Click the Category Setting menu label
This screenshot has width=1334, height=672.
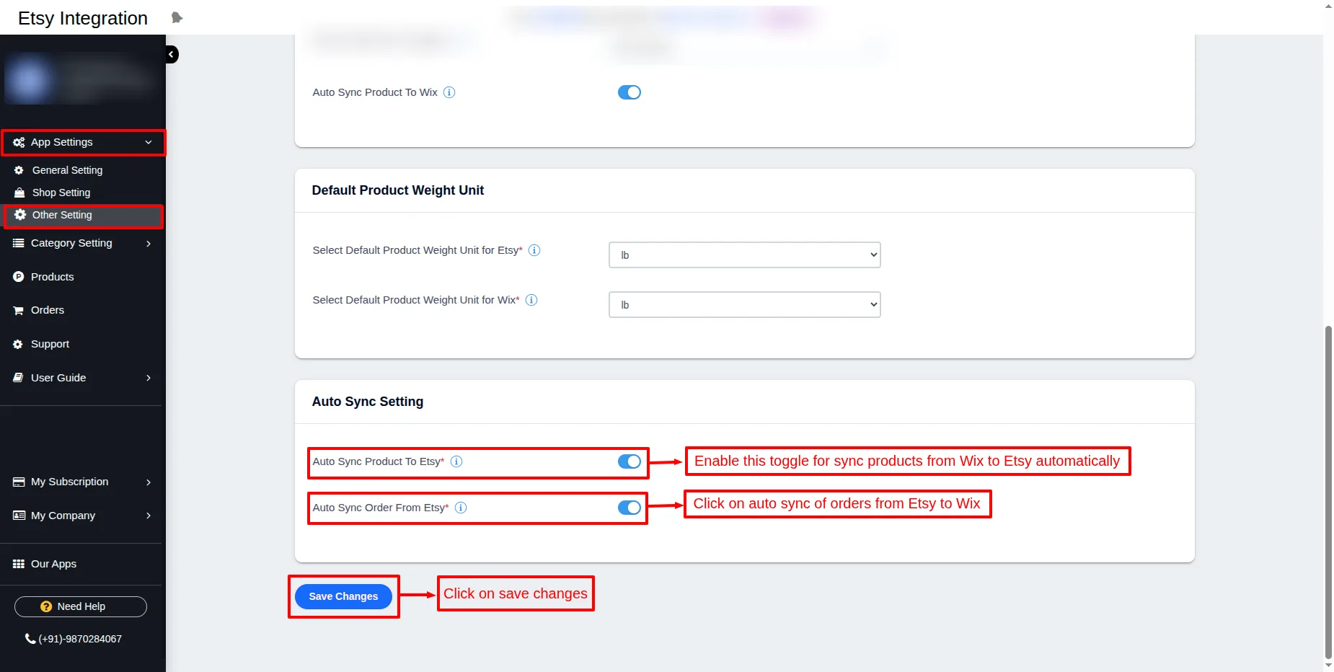click(x=71, y=243)
